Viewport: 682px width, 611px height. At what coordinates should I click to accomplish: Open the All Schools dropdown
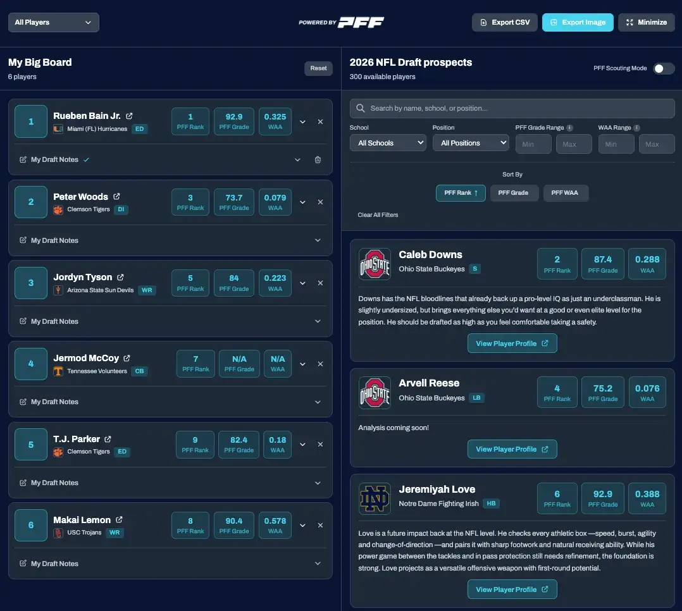[388, 143]
